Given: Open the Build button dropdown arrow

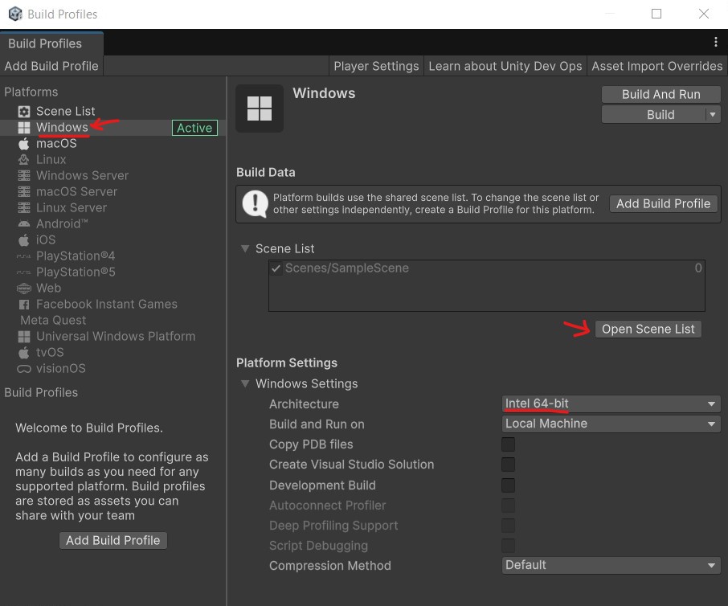Looking at the screenshot, I should click(x=713, y=114).
